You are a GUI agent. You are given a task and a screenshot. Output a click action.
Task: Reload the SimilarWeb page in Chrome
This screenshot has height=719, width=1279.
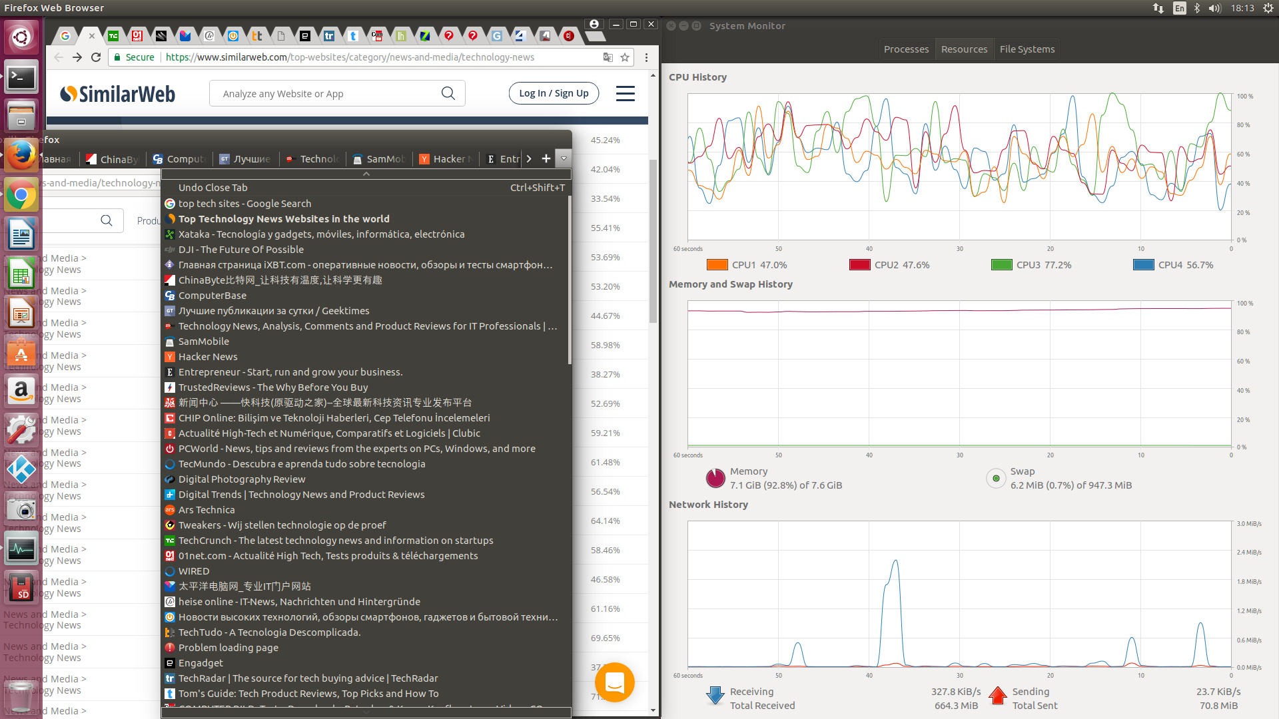pyautogui.click(x=96, y=57)
